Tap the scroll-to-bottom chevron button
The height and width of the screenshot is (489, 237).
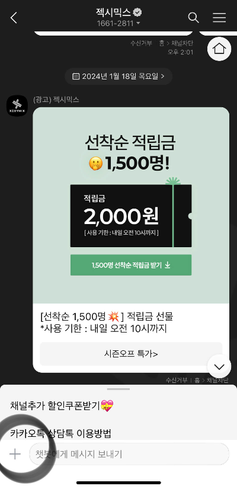(219, 366)
